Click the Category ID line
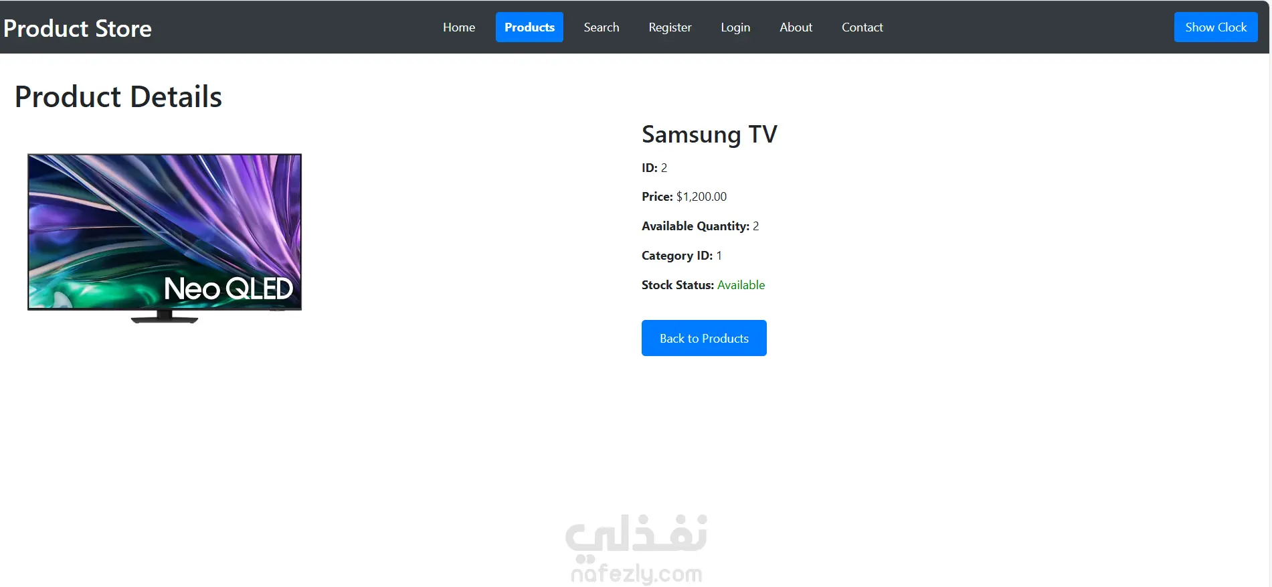1272x587 pixels. click(x=682, y=256)
